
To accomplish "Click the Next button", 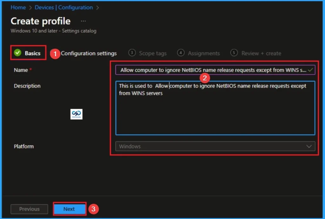I will 69,209.
